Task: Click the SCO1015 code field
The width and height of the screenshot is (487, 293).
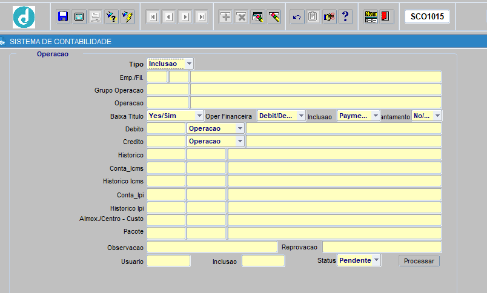Action: (x=427, y=16)
